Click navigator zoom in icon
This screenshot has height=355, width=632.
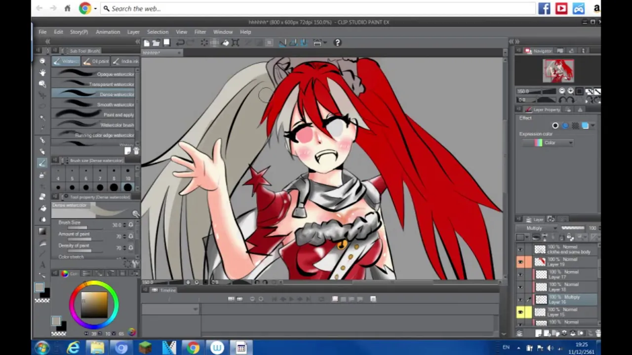[570, 91]
